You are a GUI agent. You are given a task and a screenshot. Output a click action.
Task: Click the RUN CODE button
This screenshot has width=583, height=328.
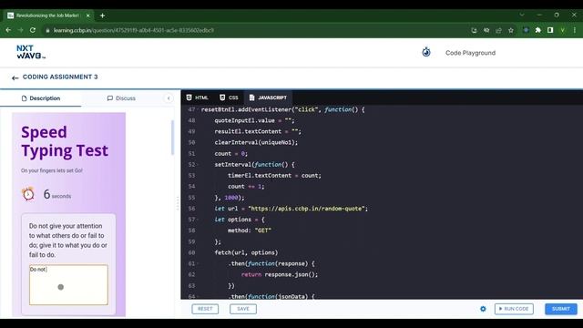[x=514, y=309]
